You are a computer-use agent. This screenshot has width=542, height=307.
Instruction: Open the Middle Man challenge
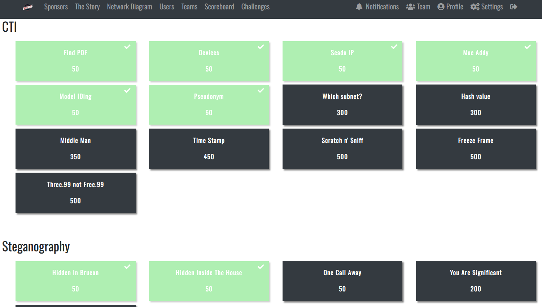[75, 149]
